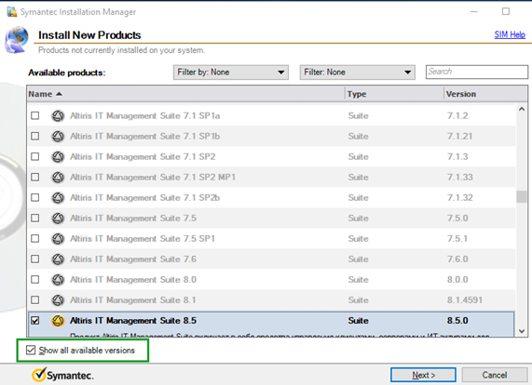Sort by the Version column header
The height and width of the screenshot is (385, 532).
[x=485, y=94]
